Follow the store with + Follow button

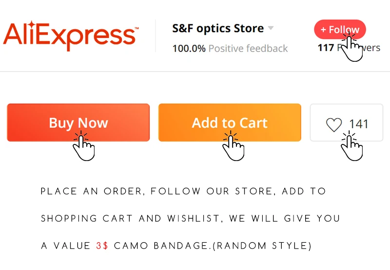coord(340,29)
